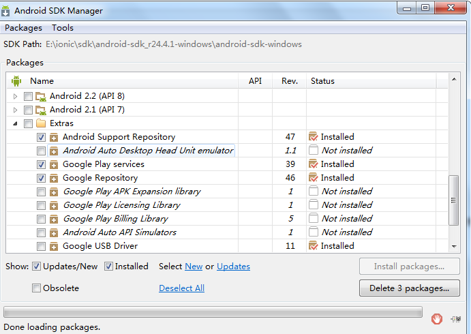
Task: Click not-installed status icon for APK Expansion library
Action: 314,191
